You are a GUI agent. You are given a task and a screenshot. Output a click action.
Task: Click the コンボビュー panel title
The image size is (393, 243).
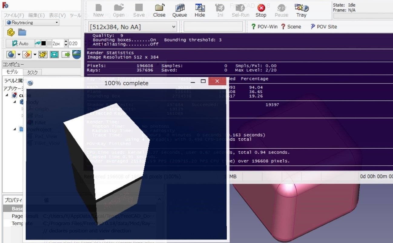pyautogui.click(x=13, y=64)
